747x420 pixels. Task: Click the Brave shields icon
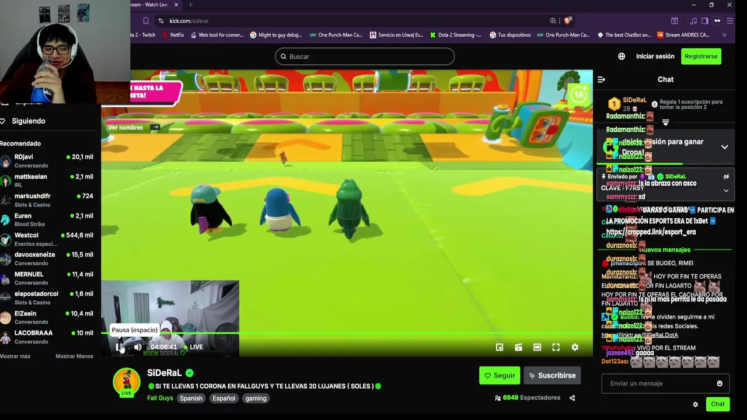(568, 20)
